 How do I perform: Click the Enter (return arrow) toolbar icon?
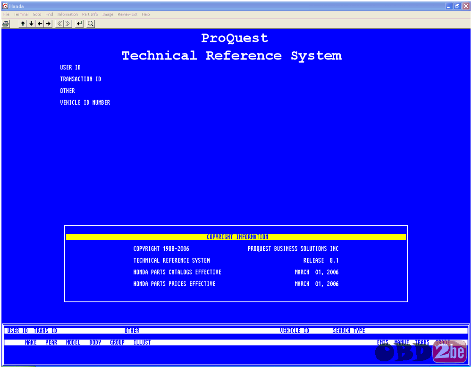click(79, 24)
